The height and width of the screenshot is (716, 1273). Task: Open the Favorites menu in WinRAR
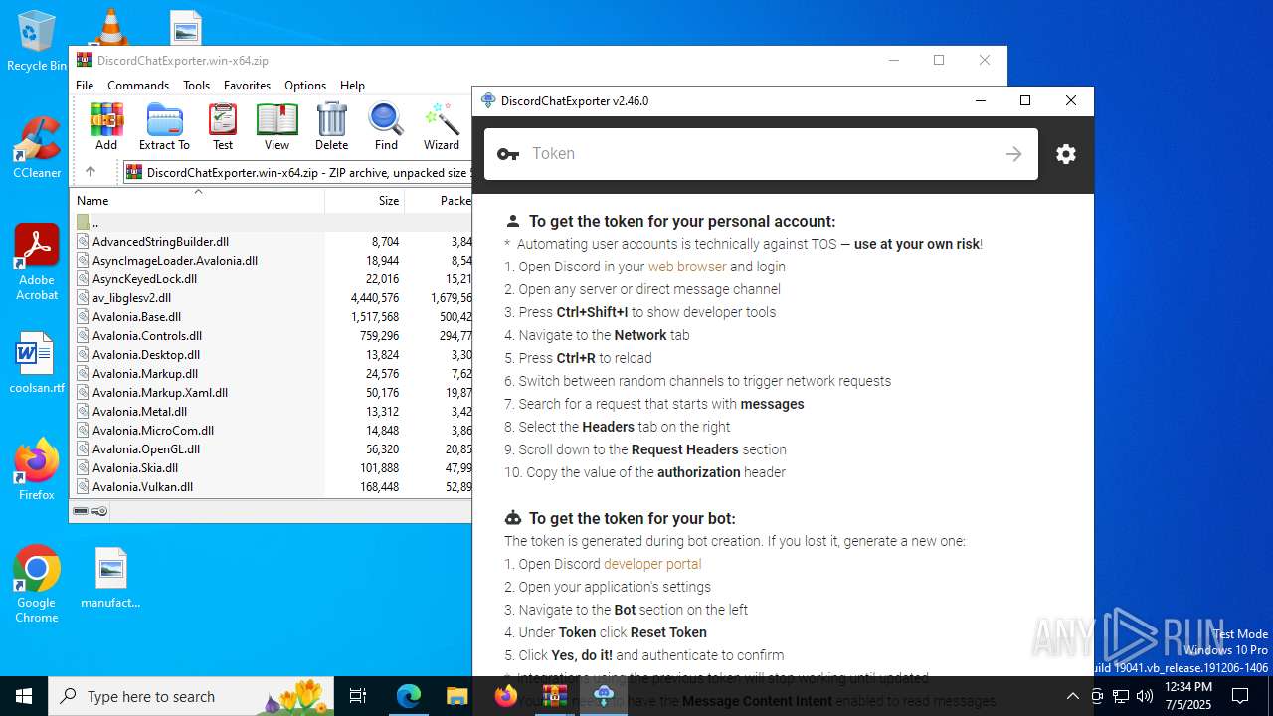click(x=247, y=86)
